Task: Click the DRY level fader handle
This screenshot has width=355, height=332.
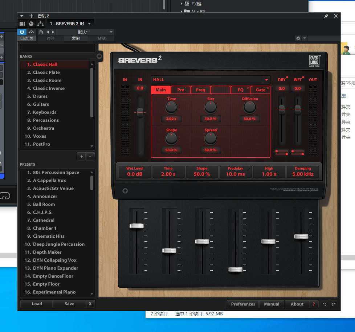Action: [282, 110]
